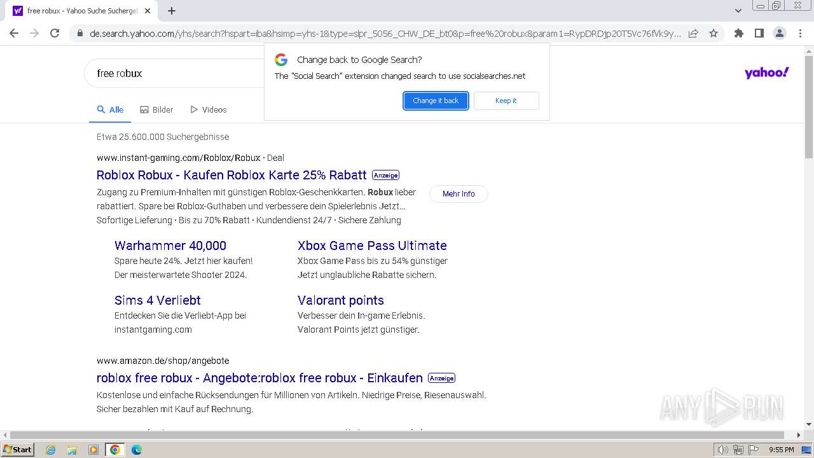
Task: Open Valorant points link
Action: [341, 300]
